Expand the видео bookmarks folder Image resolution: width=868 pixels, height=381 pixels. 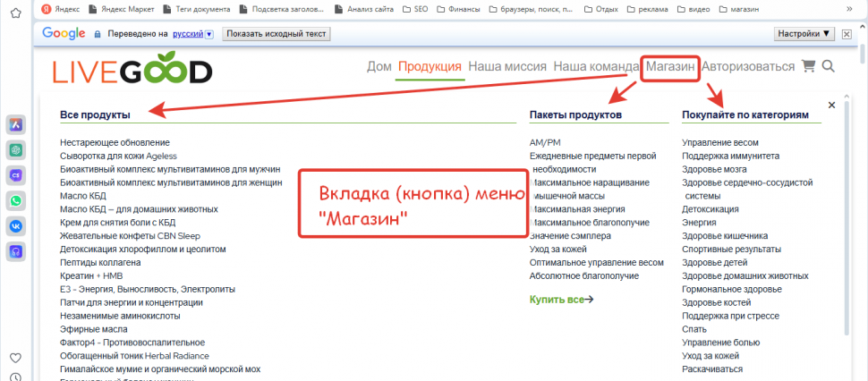[x=694, y=9]
